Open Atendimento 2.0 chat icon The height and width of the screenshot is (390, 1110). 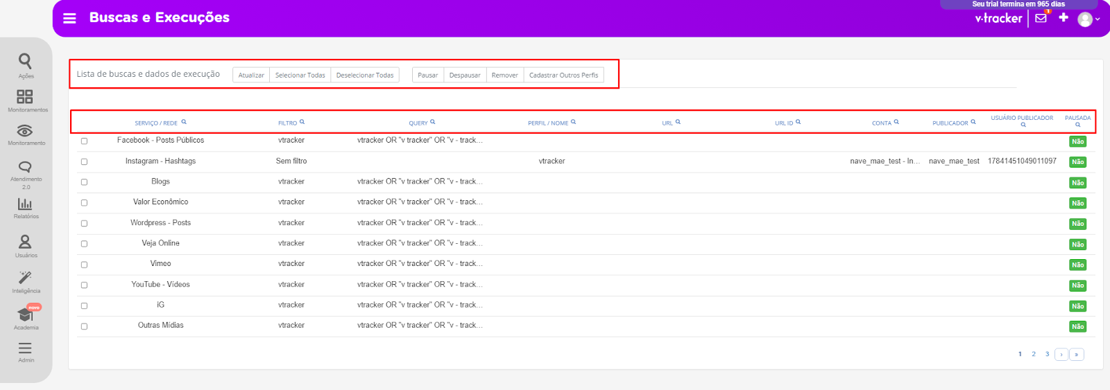tap(25, 167)
